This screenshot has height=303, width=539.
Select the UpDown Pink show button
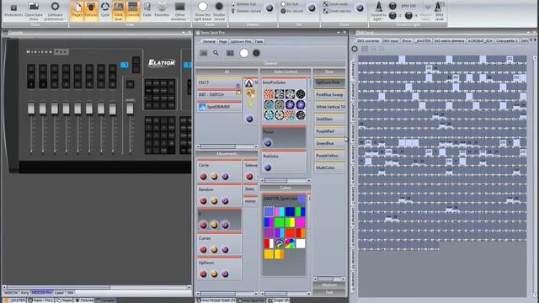329,82
